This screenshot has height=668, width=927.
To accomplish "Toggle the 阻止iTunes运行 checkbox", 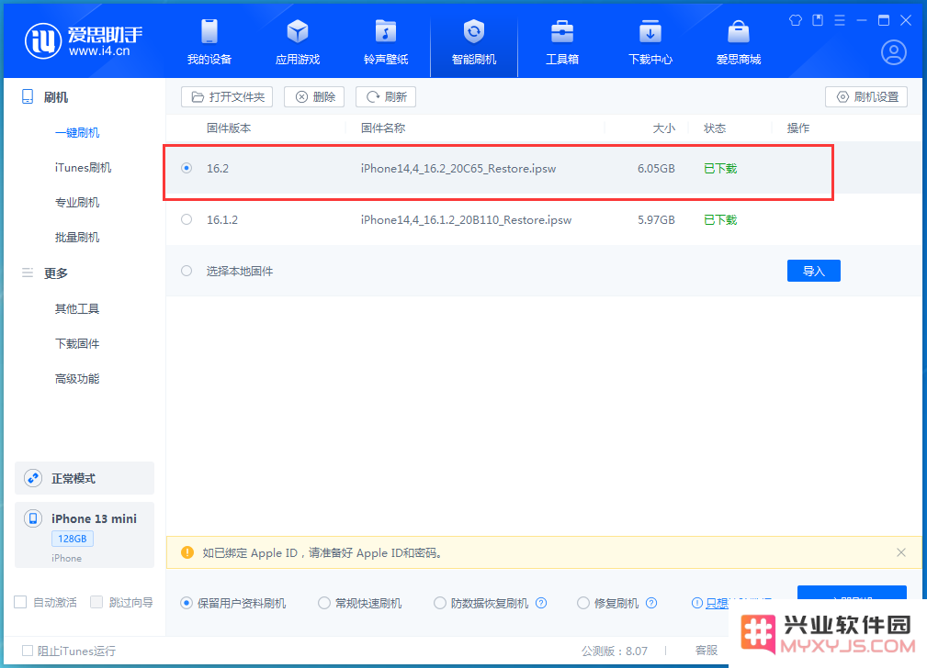I will tap(28, 651).
